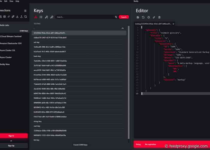Click the save value icon in Editor toolbar
Viewport: 210px width, 150px height.
138,17
